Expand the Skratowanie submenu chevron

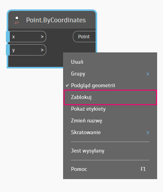click(x=148, y=133)
